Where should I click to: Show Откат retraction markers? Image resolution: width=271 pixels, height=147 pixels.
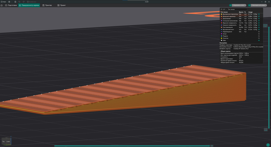pyautogui.click(x=259, y=34)
